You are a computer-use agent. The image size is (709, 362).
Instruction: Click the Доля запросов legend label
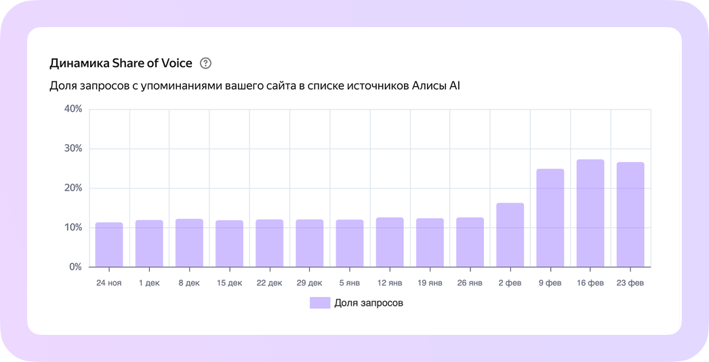coord(369,303)
